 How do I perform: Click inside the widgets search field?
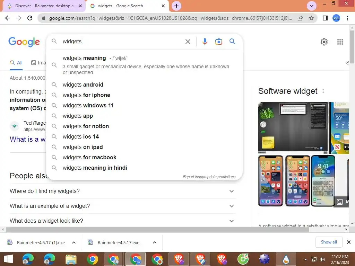tap(122, 42)
